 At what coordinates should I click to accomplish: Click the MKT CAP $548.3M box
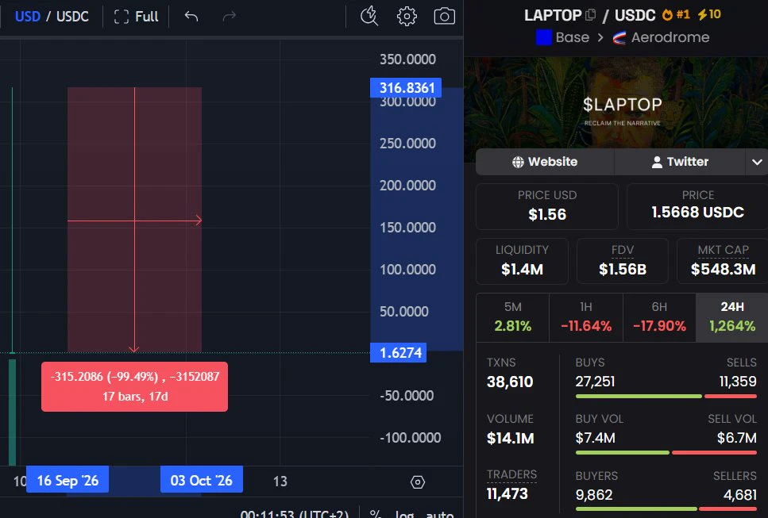point(723,261)
